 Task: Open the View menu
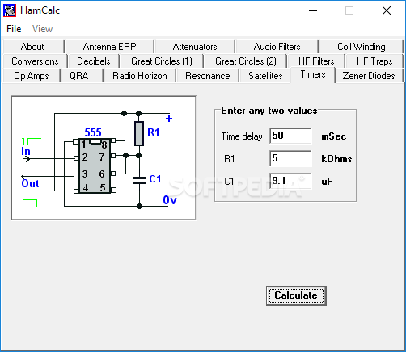[x=42, y=29]
